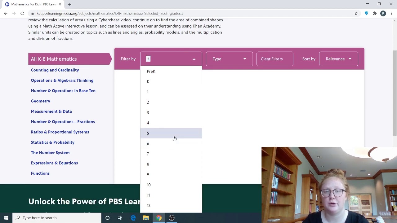The image size is (397, 223).
Task: Go to Number & Operations in Base Ten
Action: pos(63,91)
